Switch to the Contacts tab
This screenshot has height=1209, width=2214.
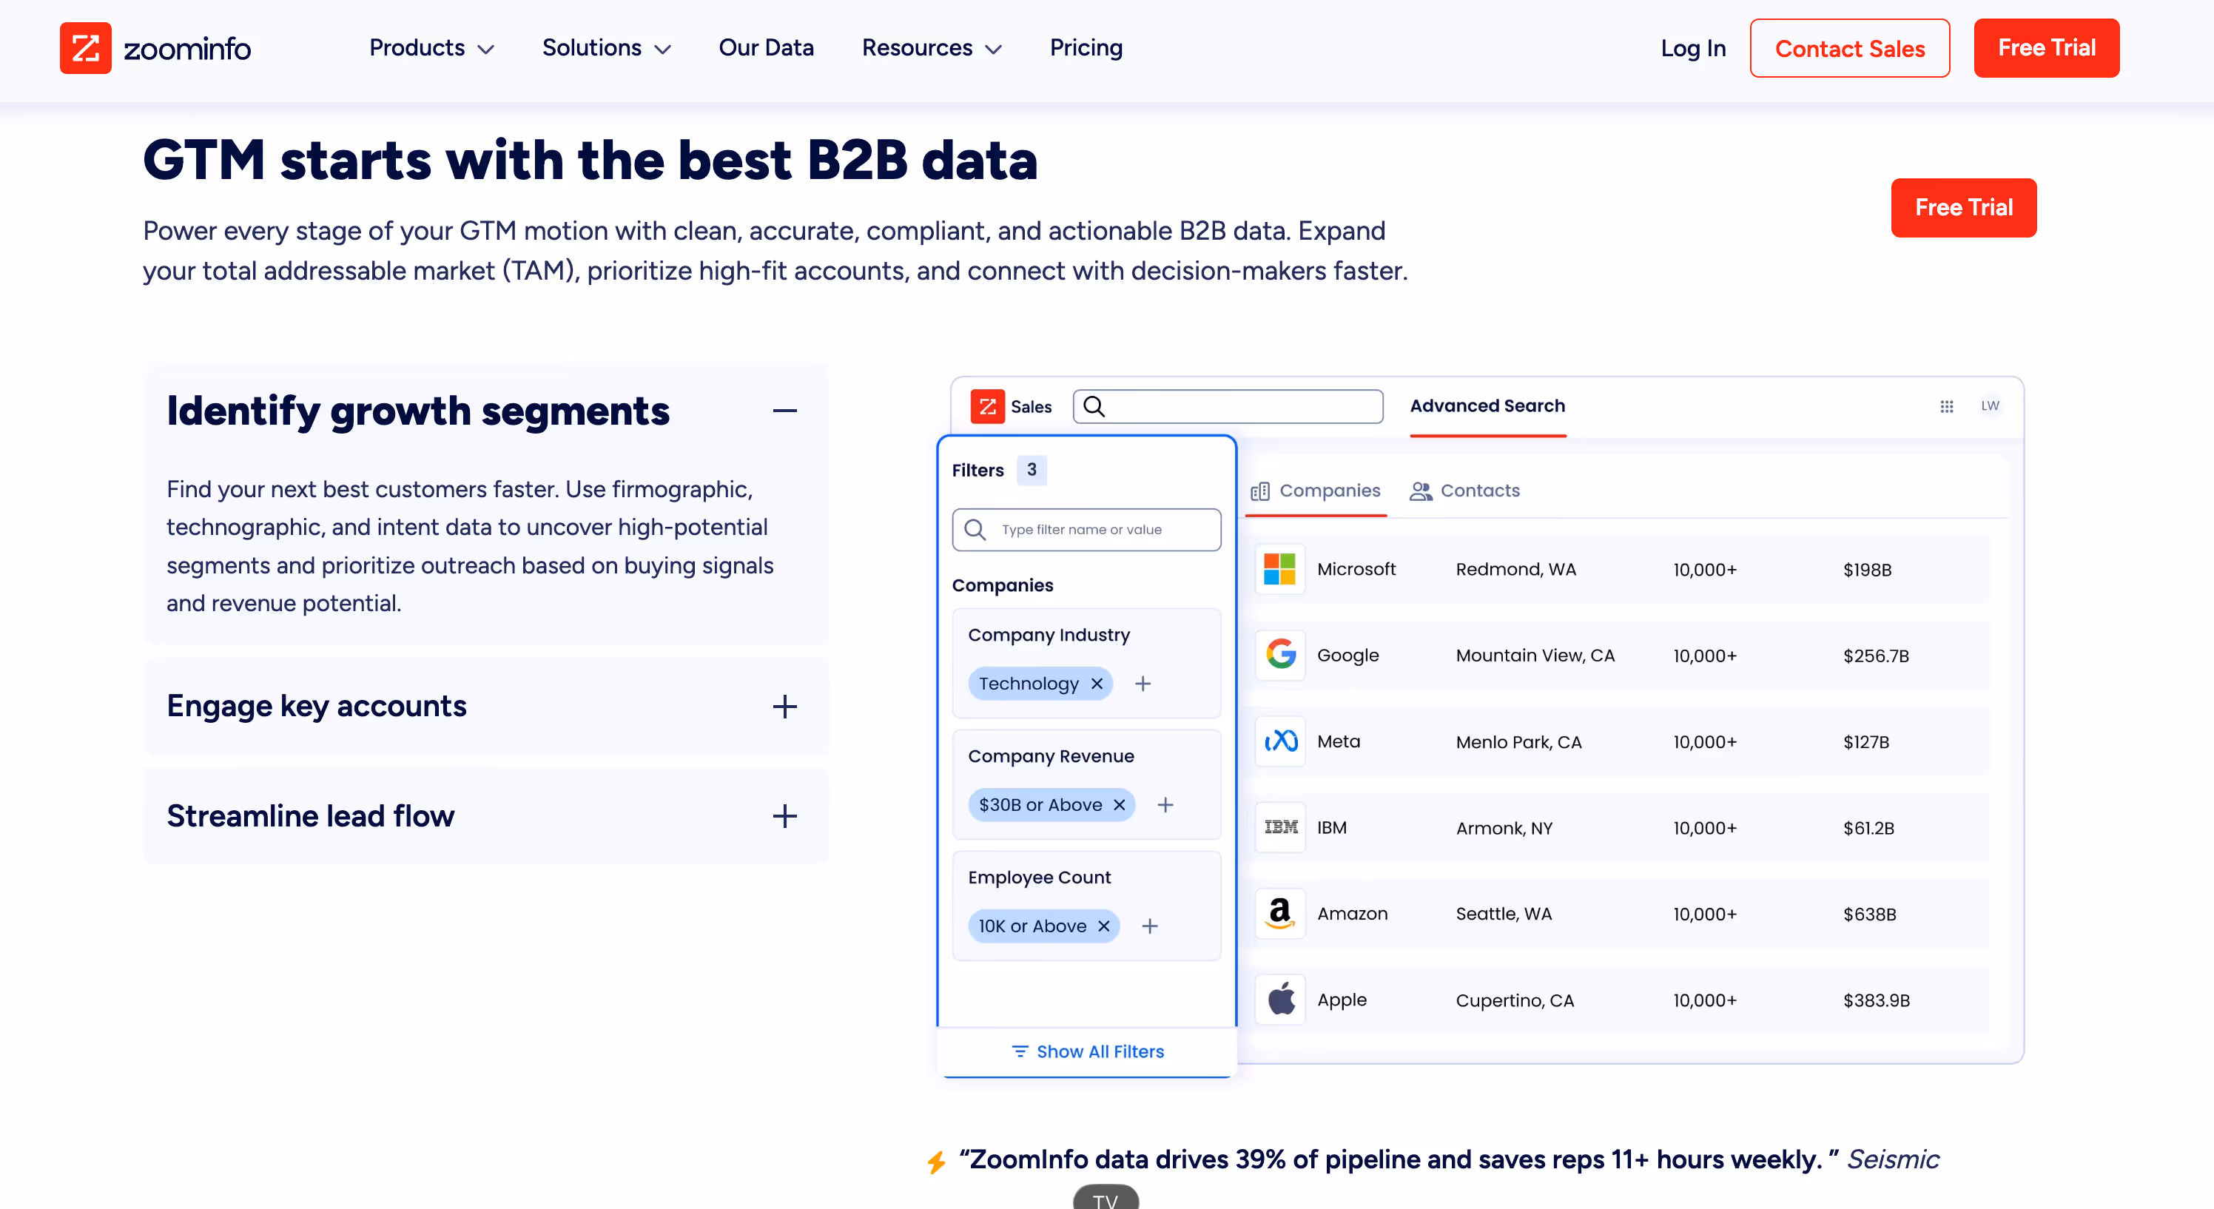pyautogui.click(x=1464, y=491)
